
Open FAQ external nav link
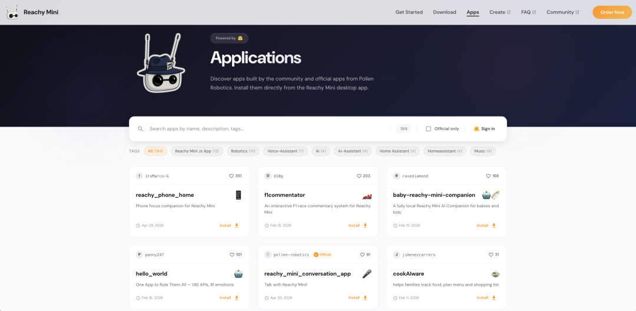coord(528,12)
